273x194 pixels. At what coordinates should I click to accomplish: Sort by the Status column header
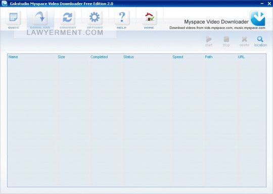click(x=128, y=57)
